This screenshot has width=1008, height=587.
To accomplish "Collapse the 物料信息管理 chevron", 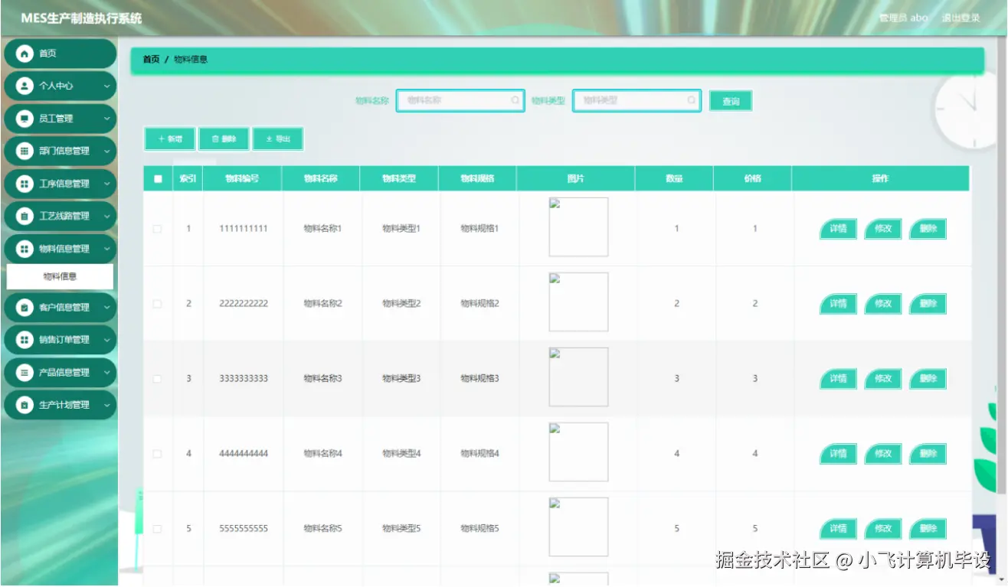I will (x=106, y=249).
